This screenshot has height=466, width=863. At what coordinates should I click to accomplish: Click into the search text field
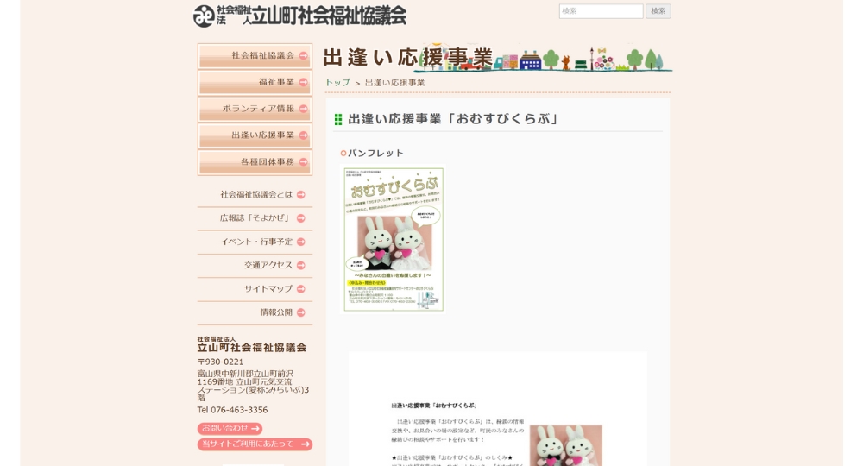(601, 11)
